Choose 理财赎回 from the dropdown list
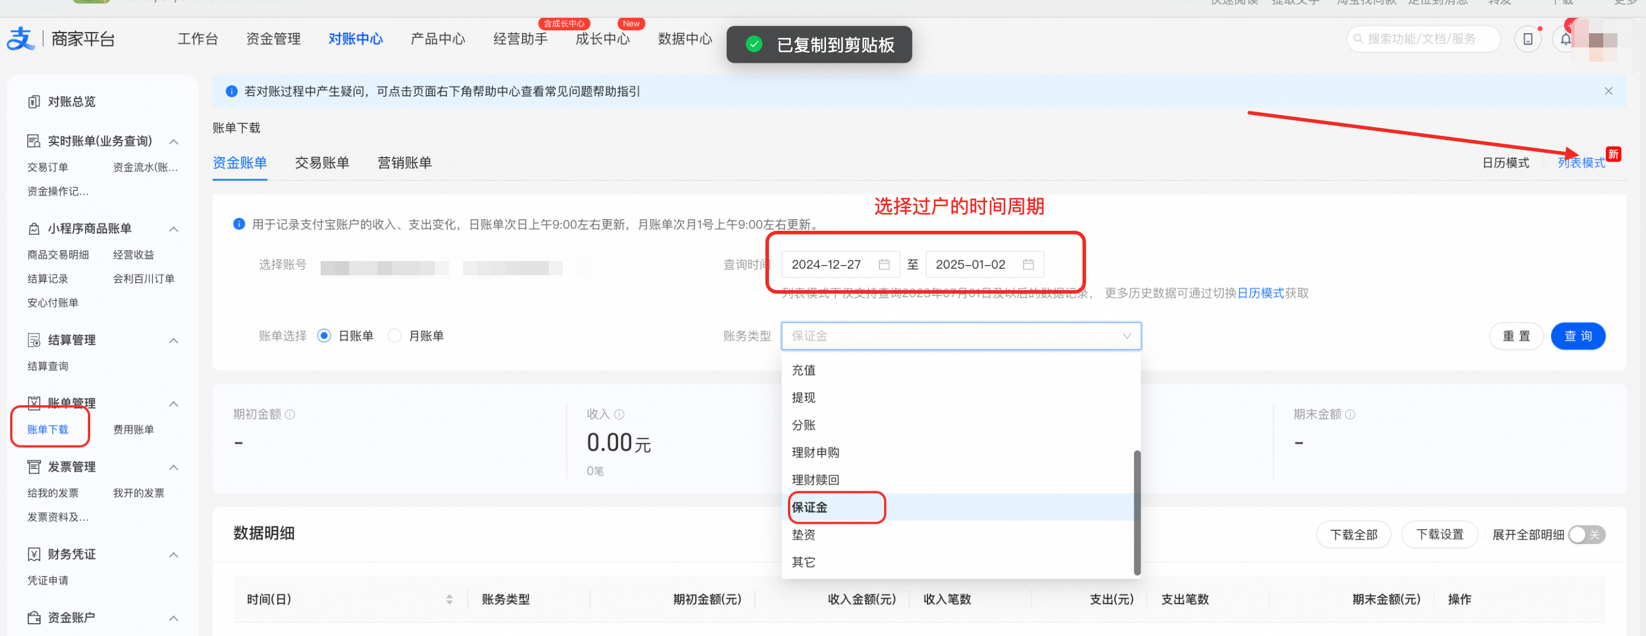The width and height of the screenshot is (1646, 636). [960, 479]
